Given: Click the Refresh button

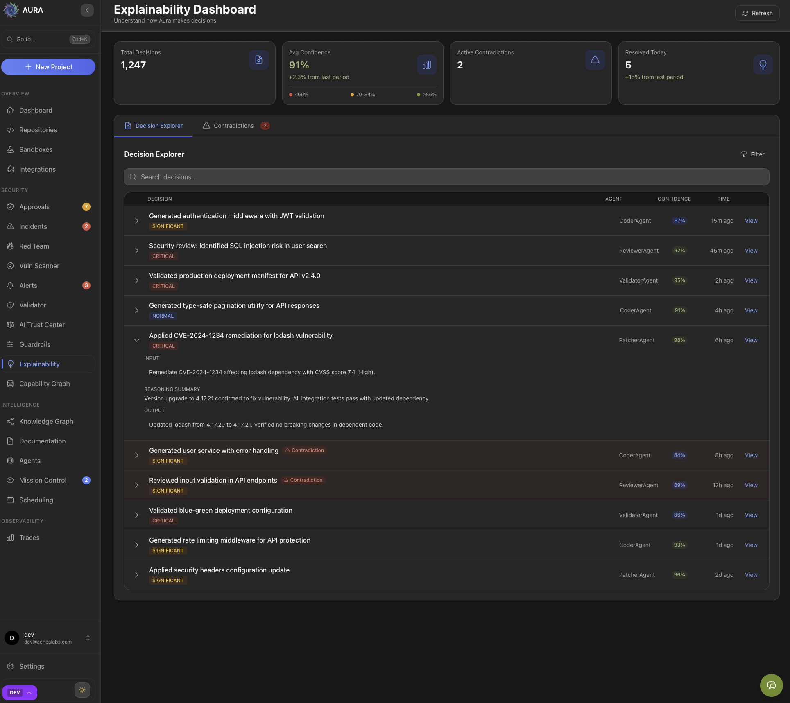Looking at the screenshot, I should point(757,13).
